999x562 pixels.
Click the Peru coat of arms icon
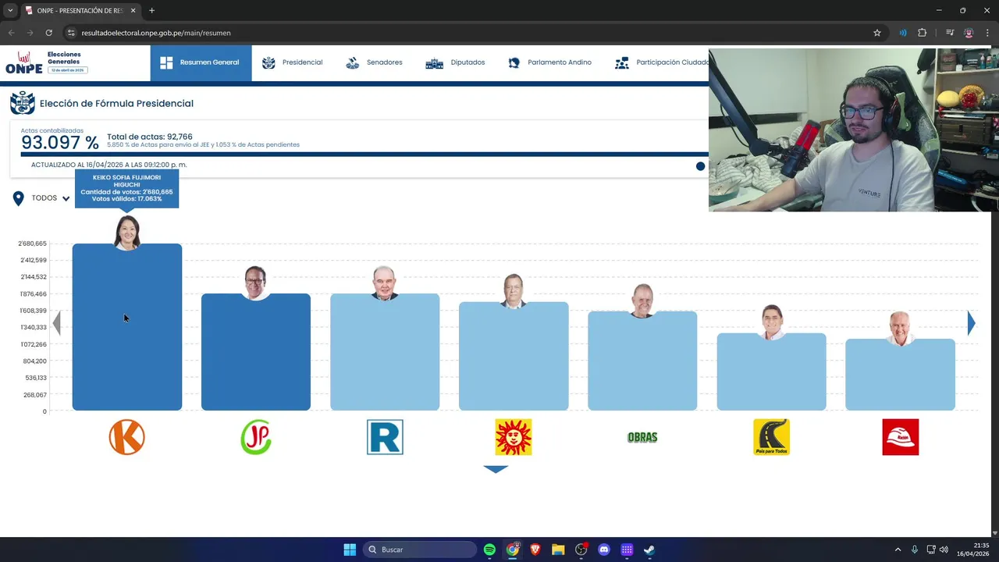click(22, 103)
